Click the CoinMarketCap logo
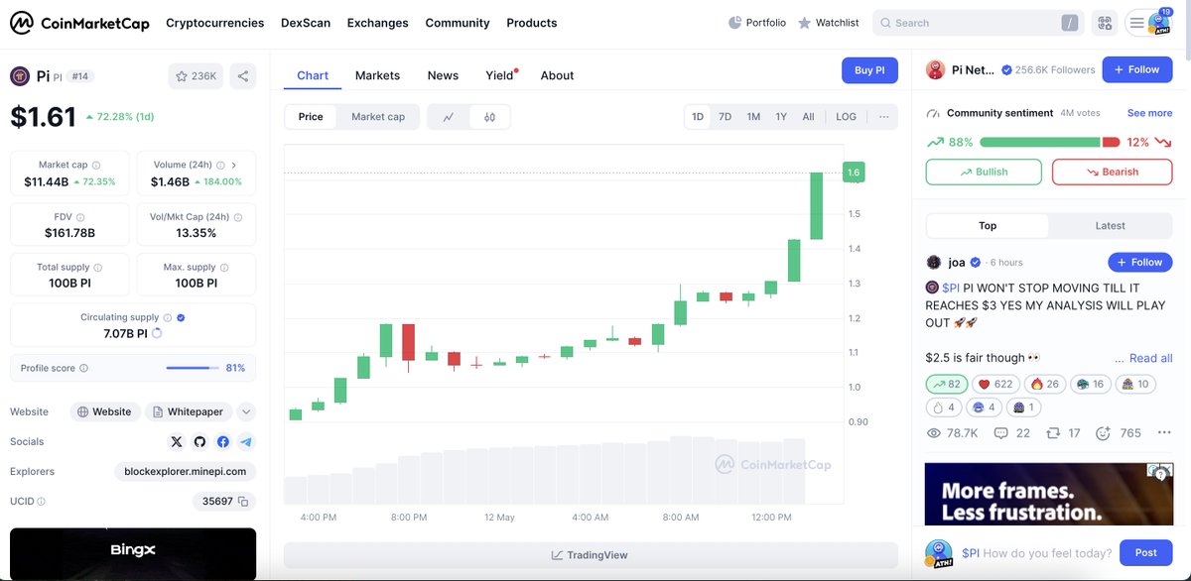1191x581 pixels. 79,23
